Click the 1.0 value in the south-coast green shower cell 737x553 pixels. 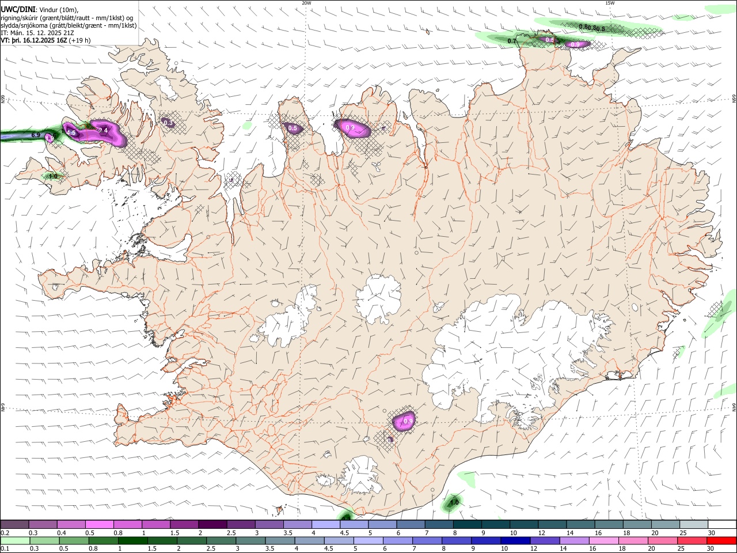point(454,503)
